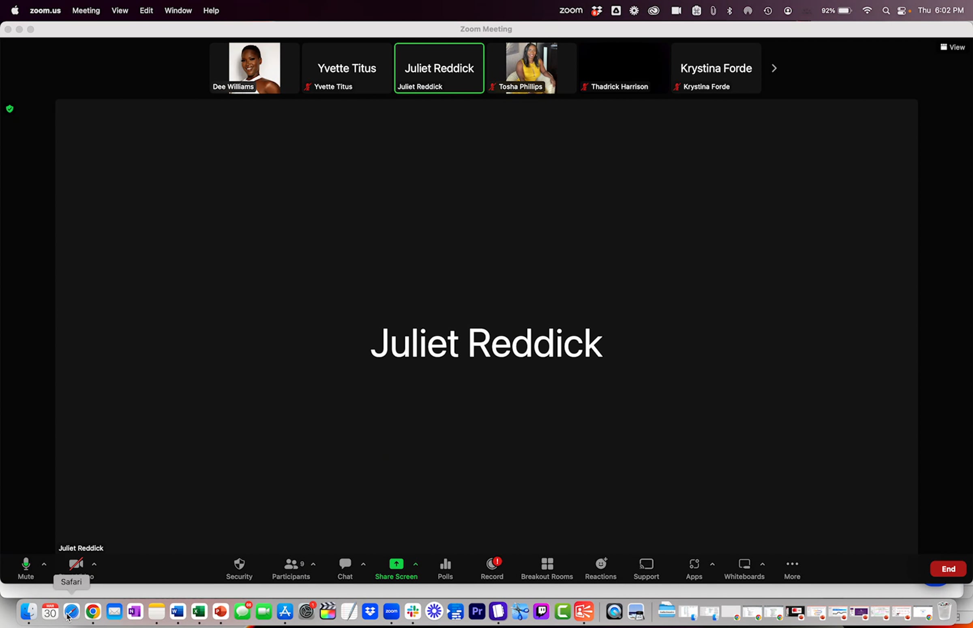Click the View layout button
The width and height of the screenshot is (973, 628).
coord(953,47)
